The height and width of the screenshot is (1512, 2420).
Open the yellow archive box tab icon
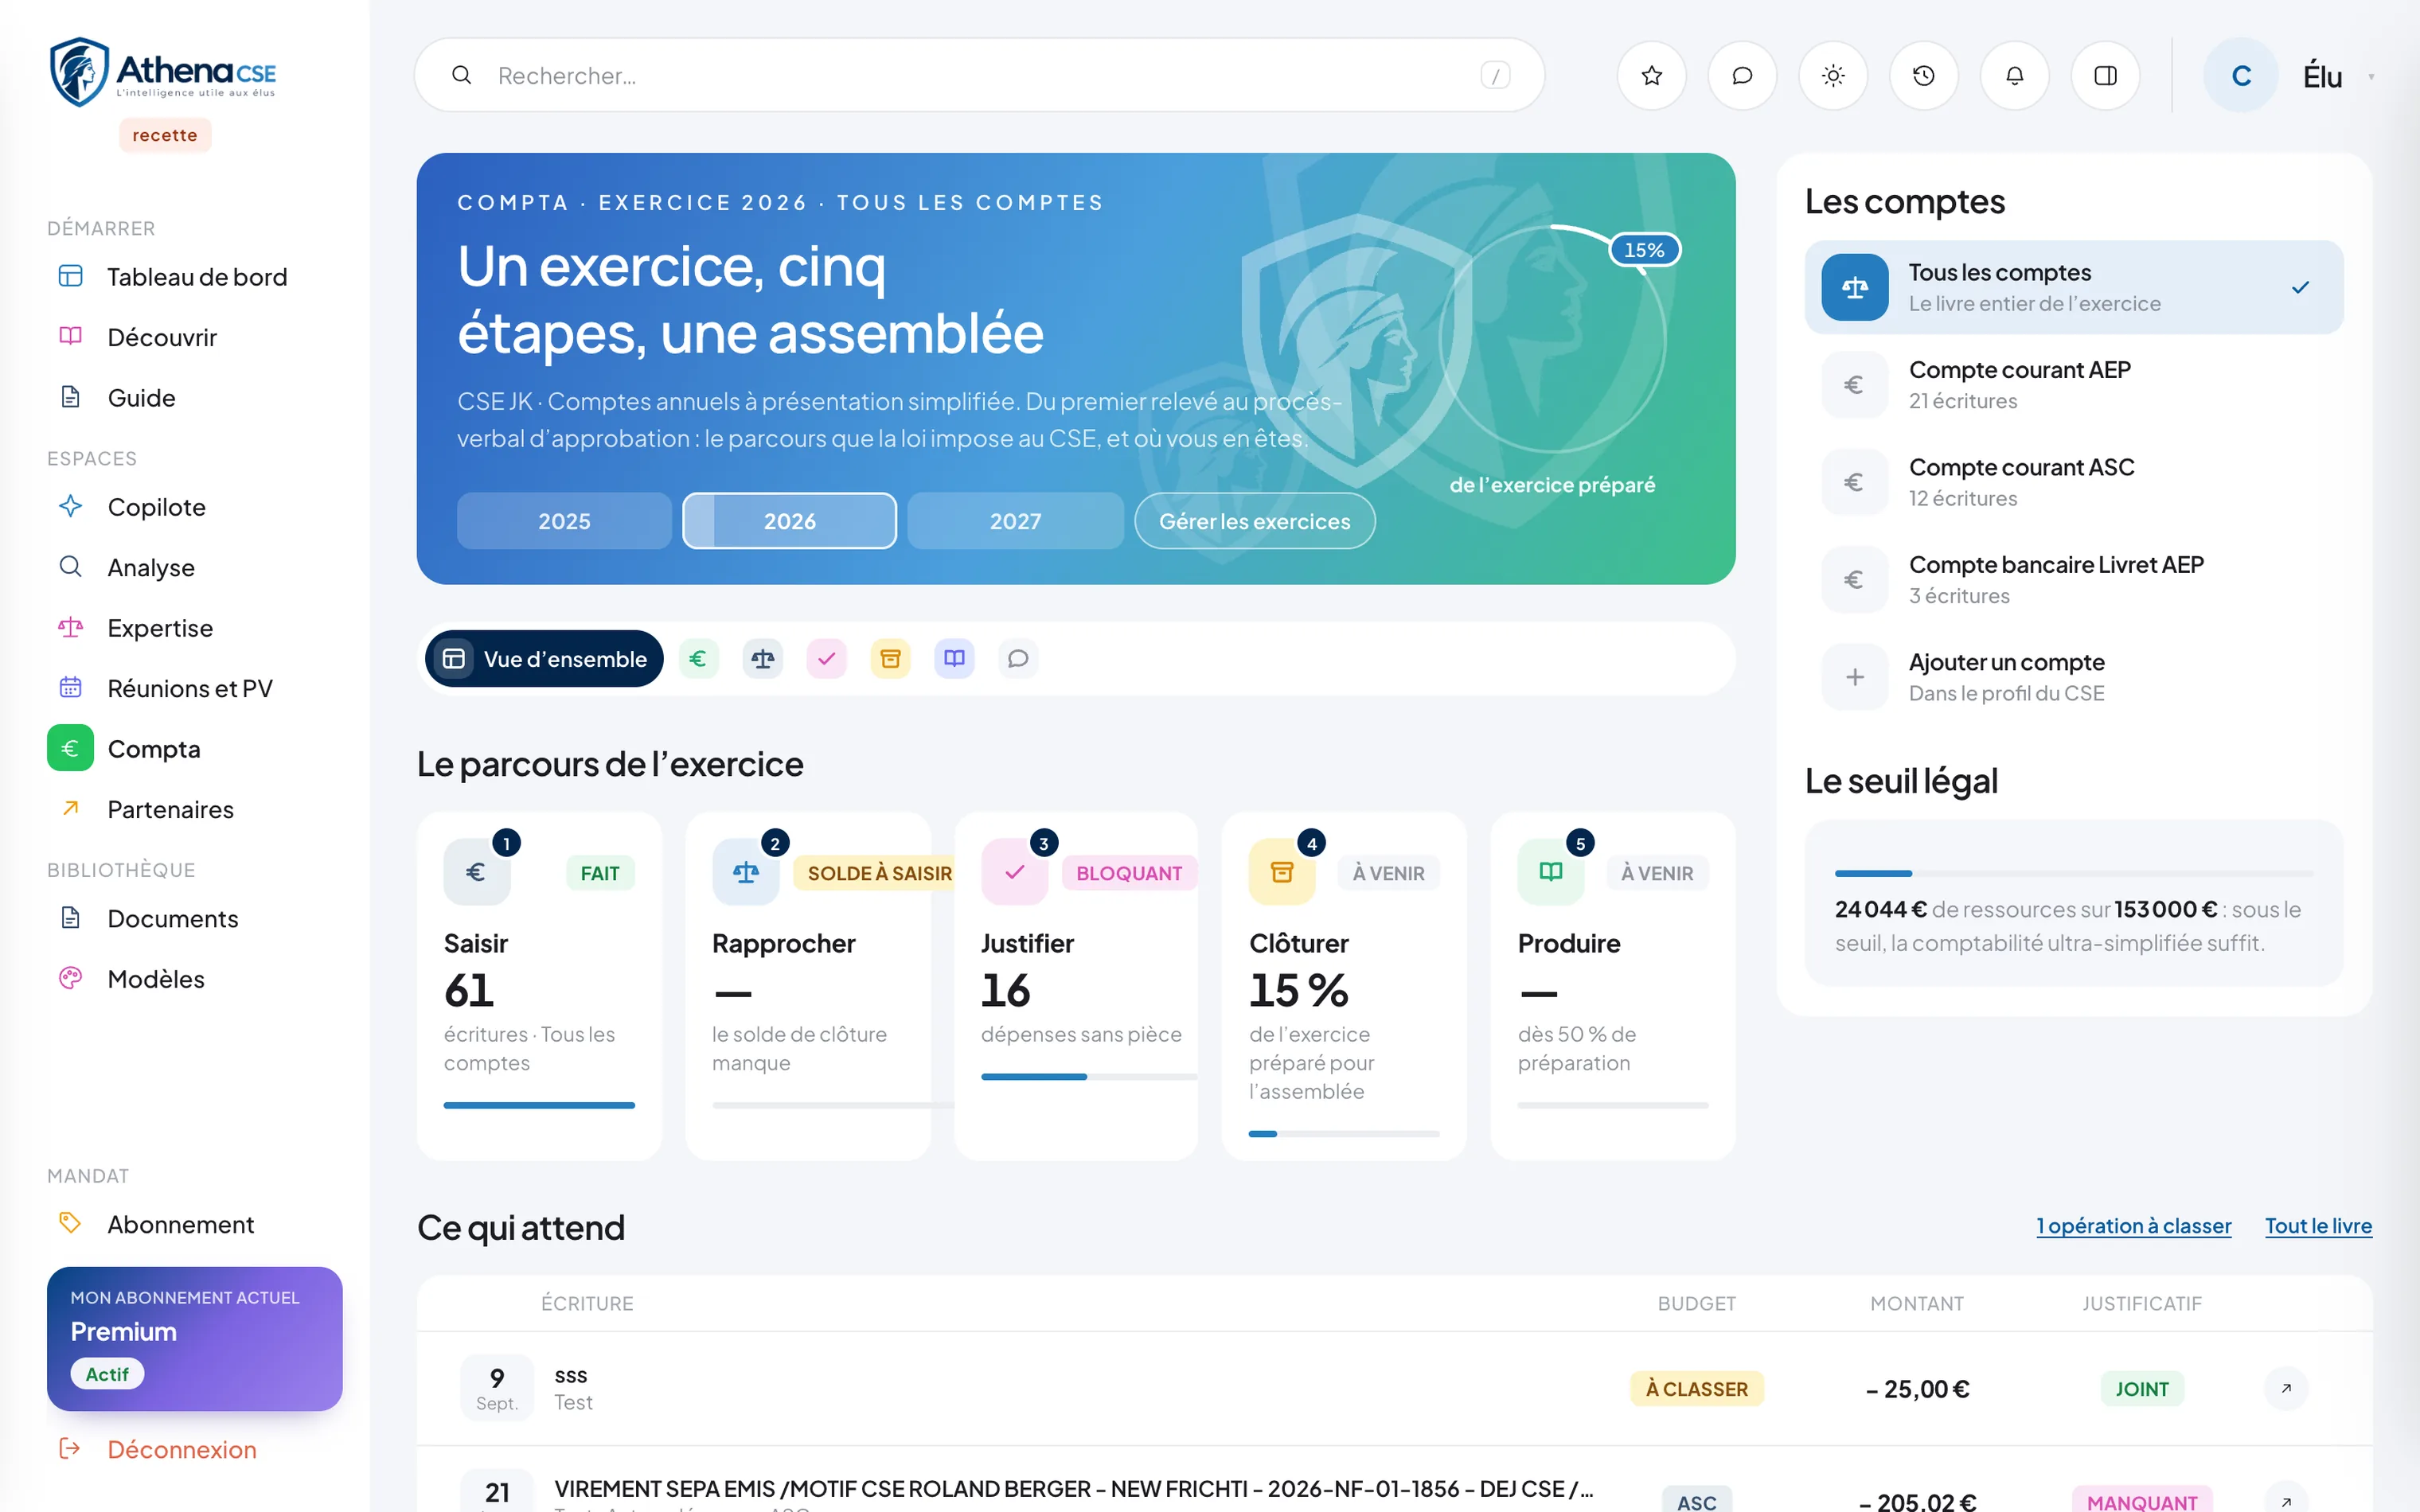click(890, 659)
